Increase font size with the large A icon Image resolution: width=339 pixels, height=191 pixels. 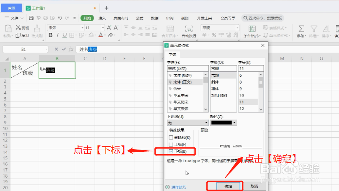109,28
